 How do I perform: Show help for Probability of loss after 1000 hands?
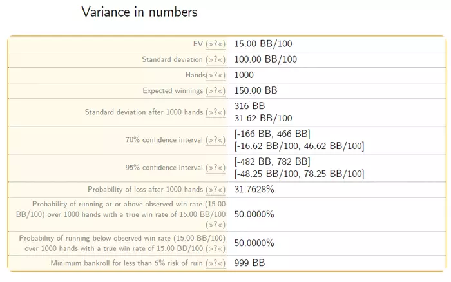pos(215,190)
